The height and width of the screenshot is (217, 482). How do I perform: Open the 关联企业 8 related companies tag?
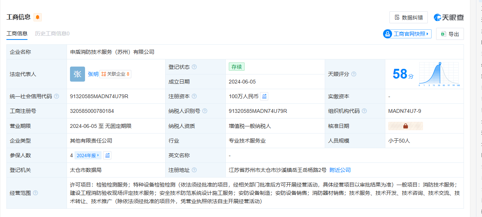[115, 74]
